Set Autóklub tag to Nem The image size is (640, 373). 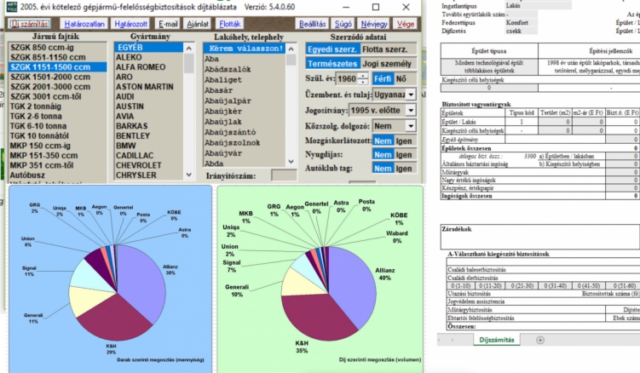point(383,169)
